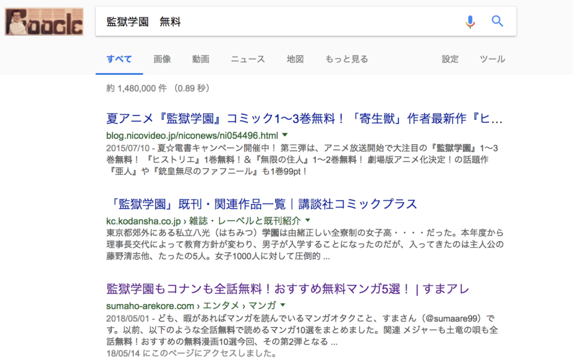Click the 2018/05/01 snippet date
Viewport: 573px width, 364px height.
point(128,318)
